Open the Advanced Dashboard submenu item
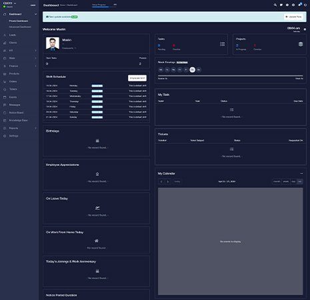The height and width of the screenshot is (300, 310). point(20,27)
